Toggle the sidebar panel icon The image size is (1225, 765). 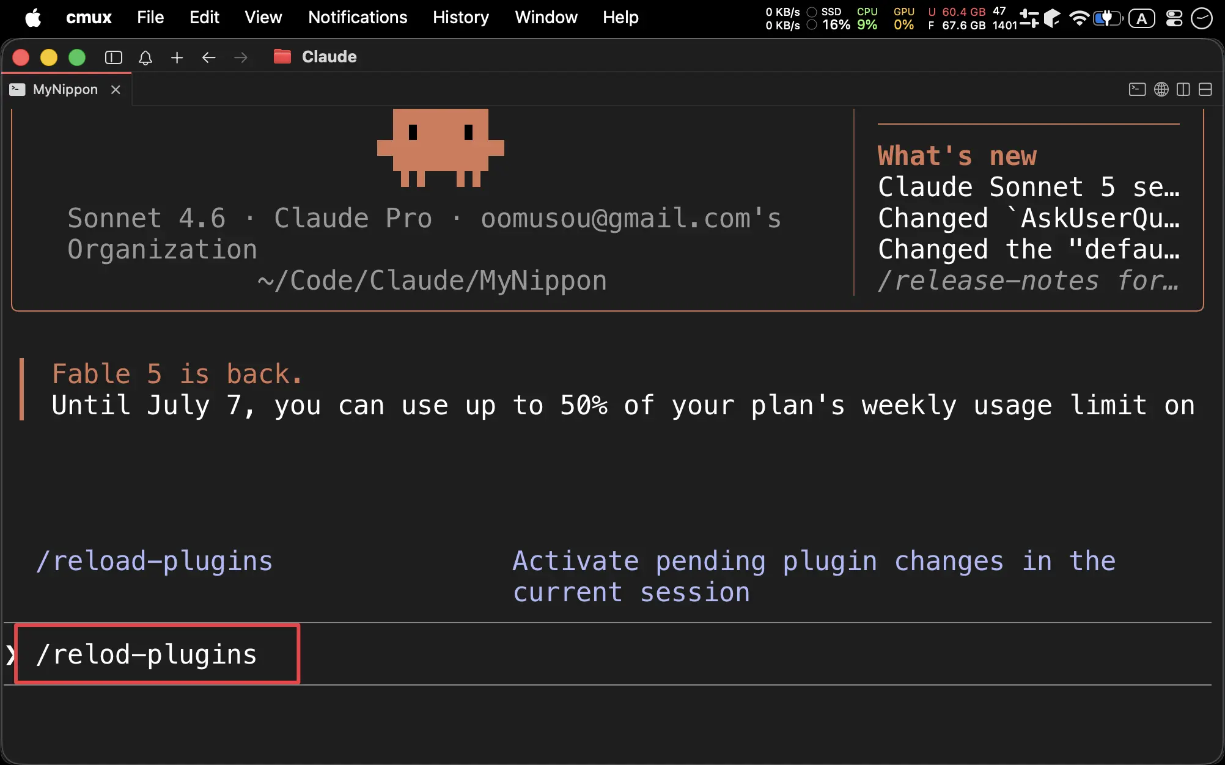tap(114, 57)
